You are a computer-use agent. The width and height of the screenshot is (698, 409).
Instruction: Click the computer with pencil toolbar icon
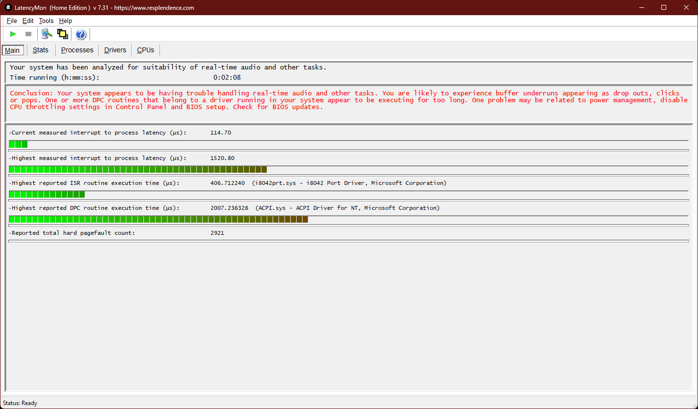click(x=47, y=34)
